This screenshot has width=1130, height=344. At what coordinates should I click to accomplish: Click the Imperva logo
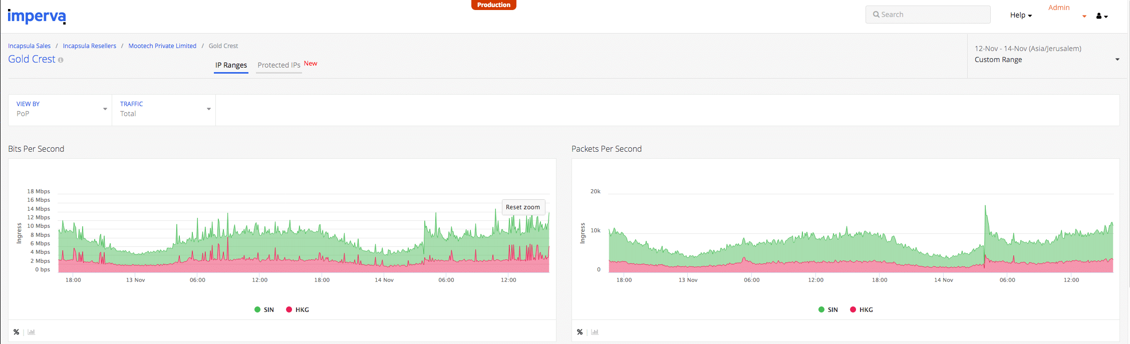tap(37, 17)
